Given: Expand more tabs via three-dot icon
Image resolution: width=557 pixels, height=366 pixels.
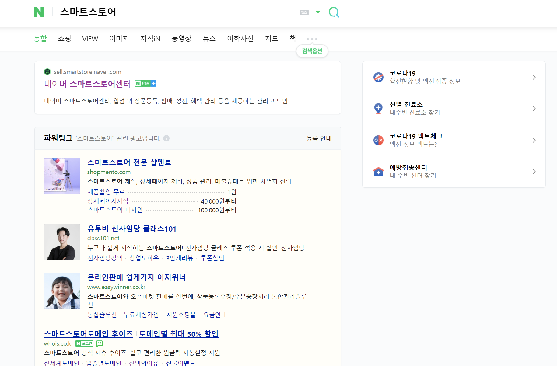Looking at the screenshot, I should [312, 39].
